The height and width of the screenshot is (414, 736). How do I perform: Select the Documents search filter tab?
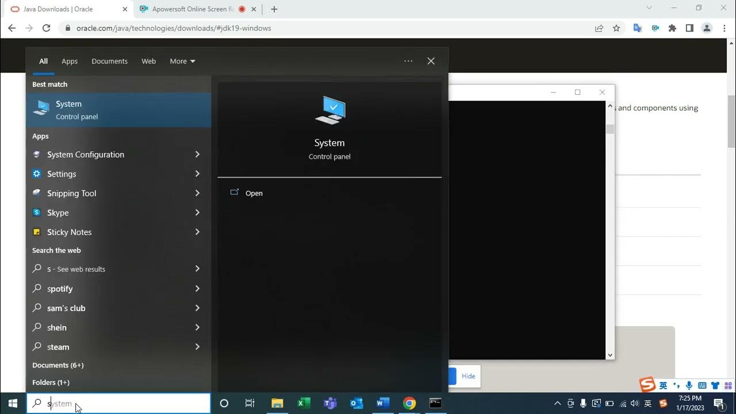tap(109, 61)
